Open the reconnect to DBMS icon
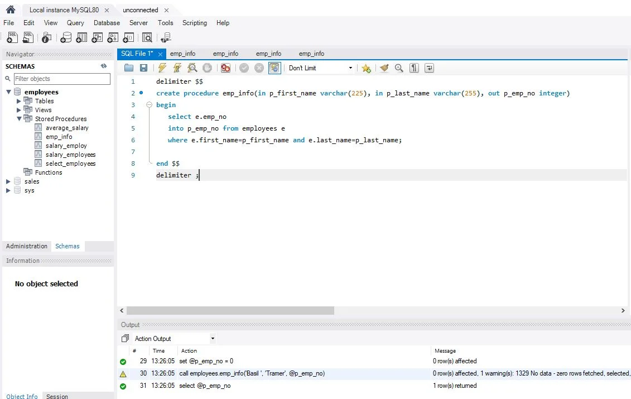This screenshot has width=631, height=399. [165, 38]
